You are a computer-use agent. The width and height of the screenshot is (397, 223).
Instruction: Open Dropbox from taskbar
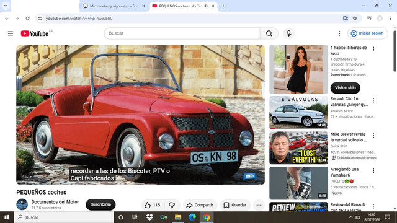coord(149,217)
